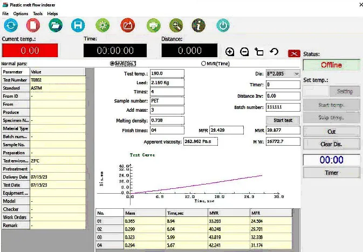Select the Test Number value T0002
The height and width of the screenshot is (252, 363).
[x=58, y=80]
